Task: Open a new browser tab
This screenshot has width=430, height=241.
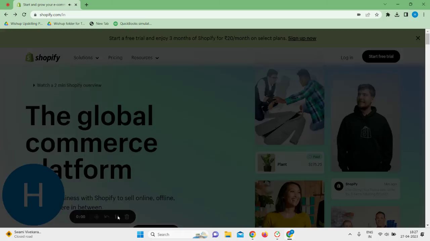Action: (x=86, y=5)
